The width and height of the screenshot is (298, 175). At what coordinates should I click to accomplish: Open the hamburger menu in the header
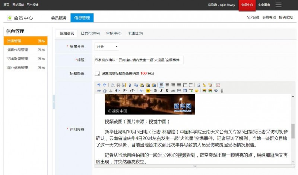(x=278, y=5)
